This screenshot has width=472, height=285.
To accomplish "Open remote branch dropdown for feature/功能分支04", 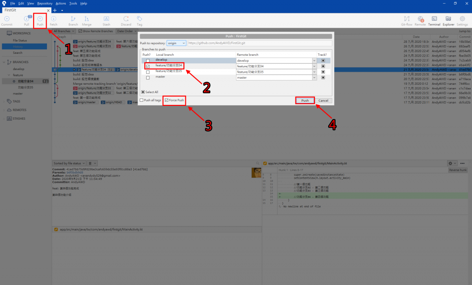I will coord(314,66).
